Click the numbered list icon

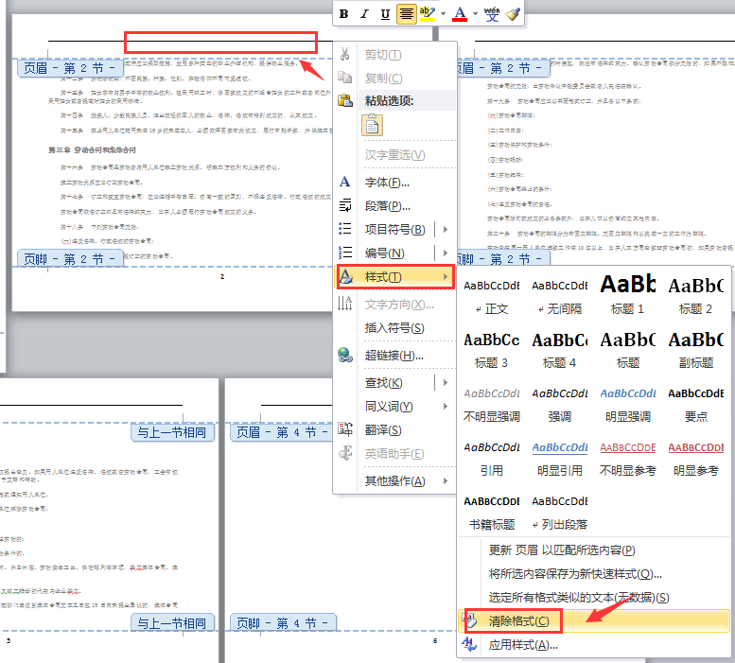(345, 253)
